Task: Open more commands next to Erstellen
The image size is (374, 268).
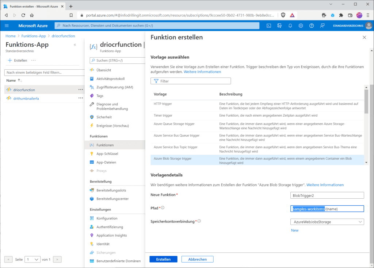Action: (33, 61)
